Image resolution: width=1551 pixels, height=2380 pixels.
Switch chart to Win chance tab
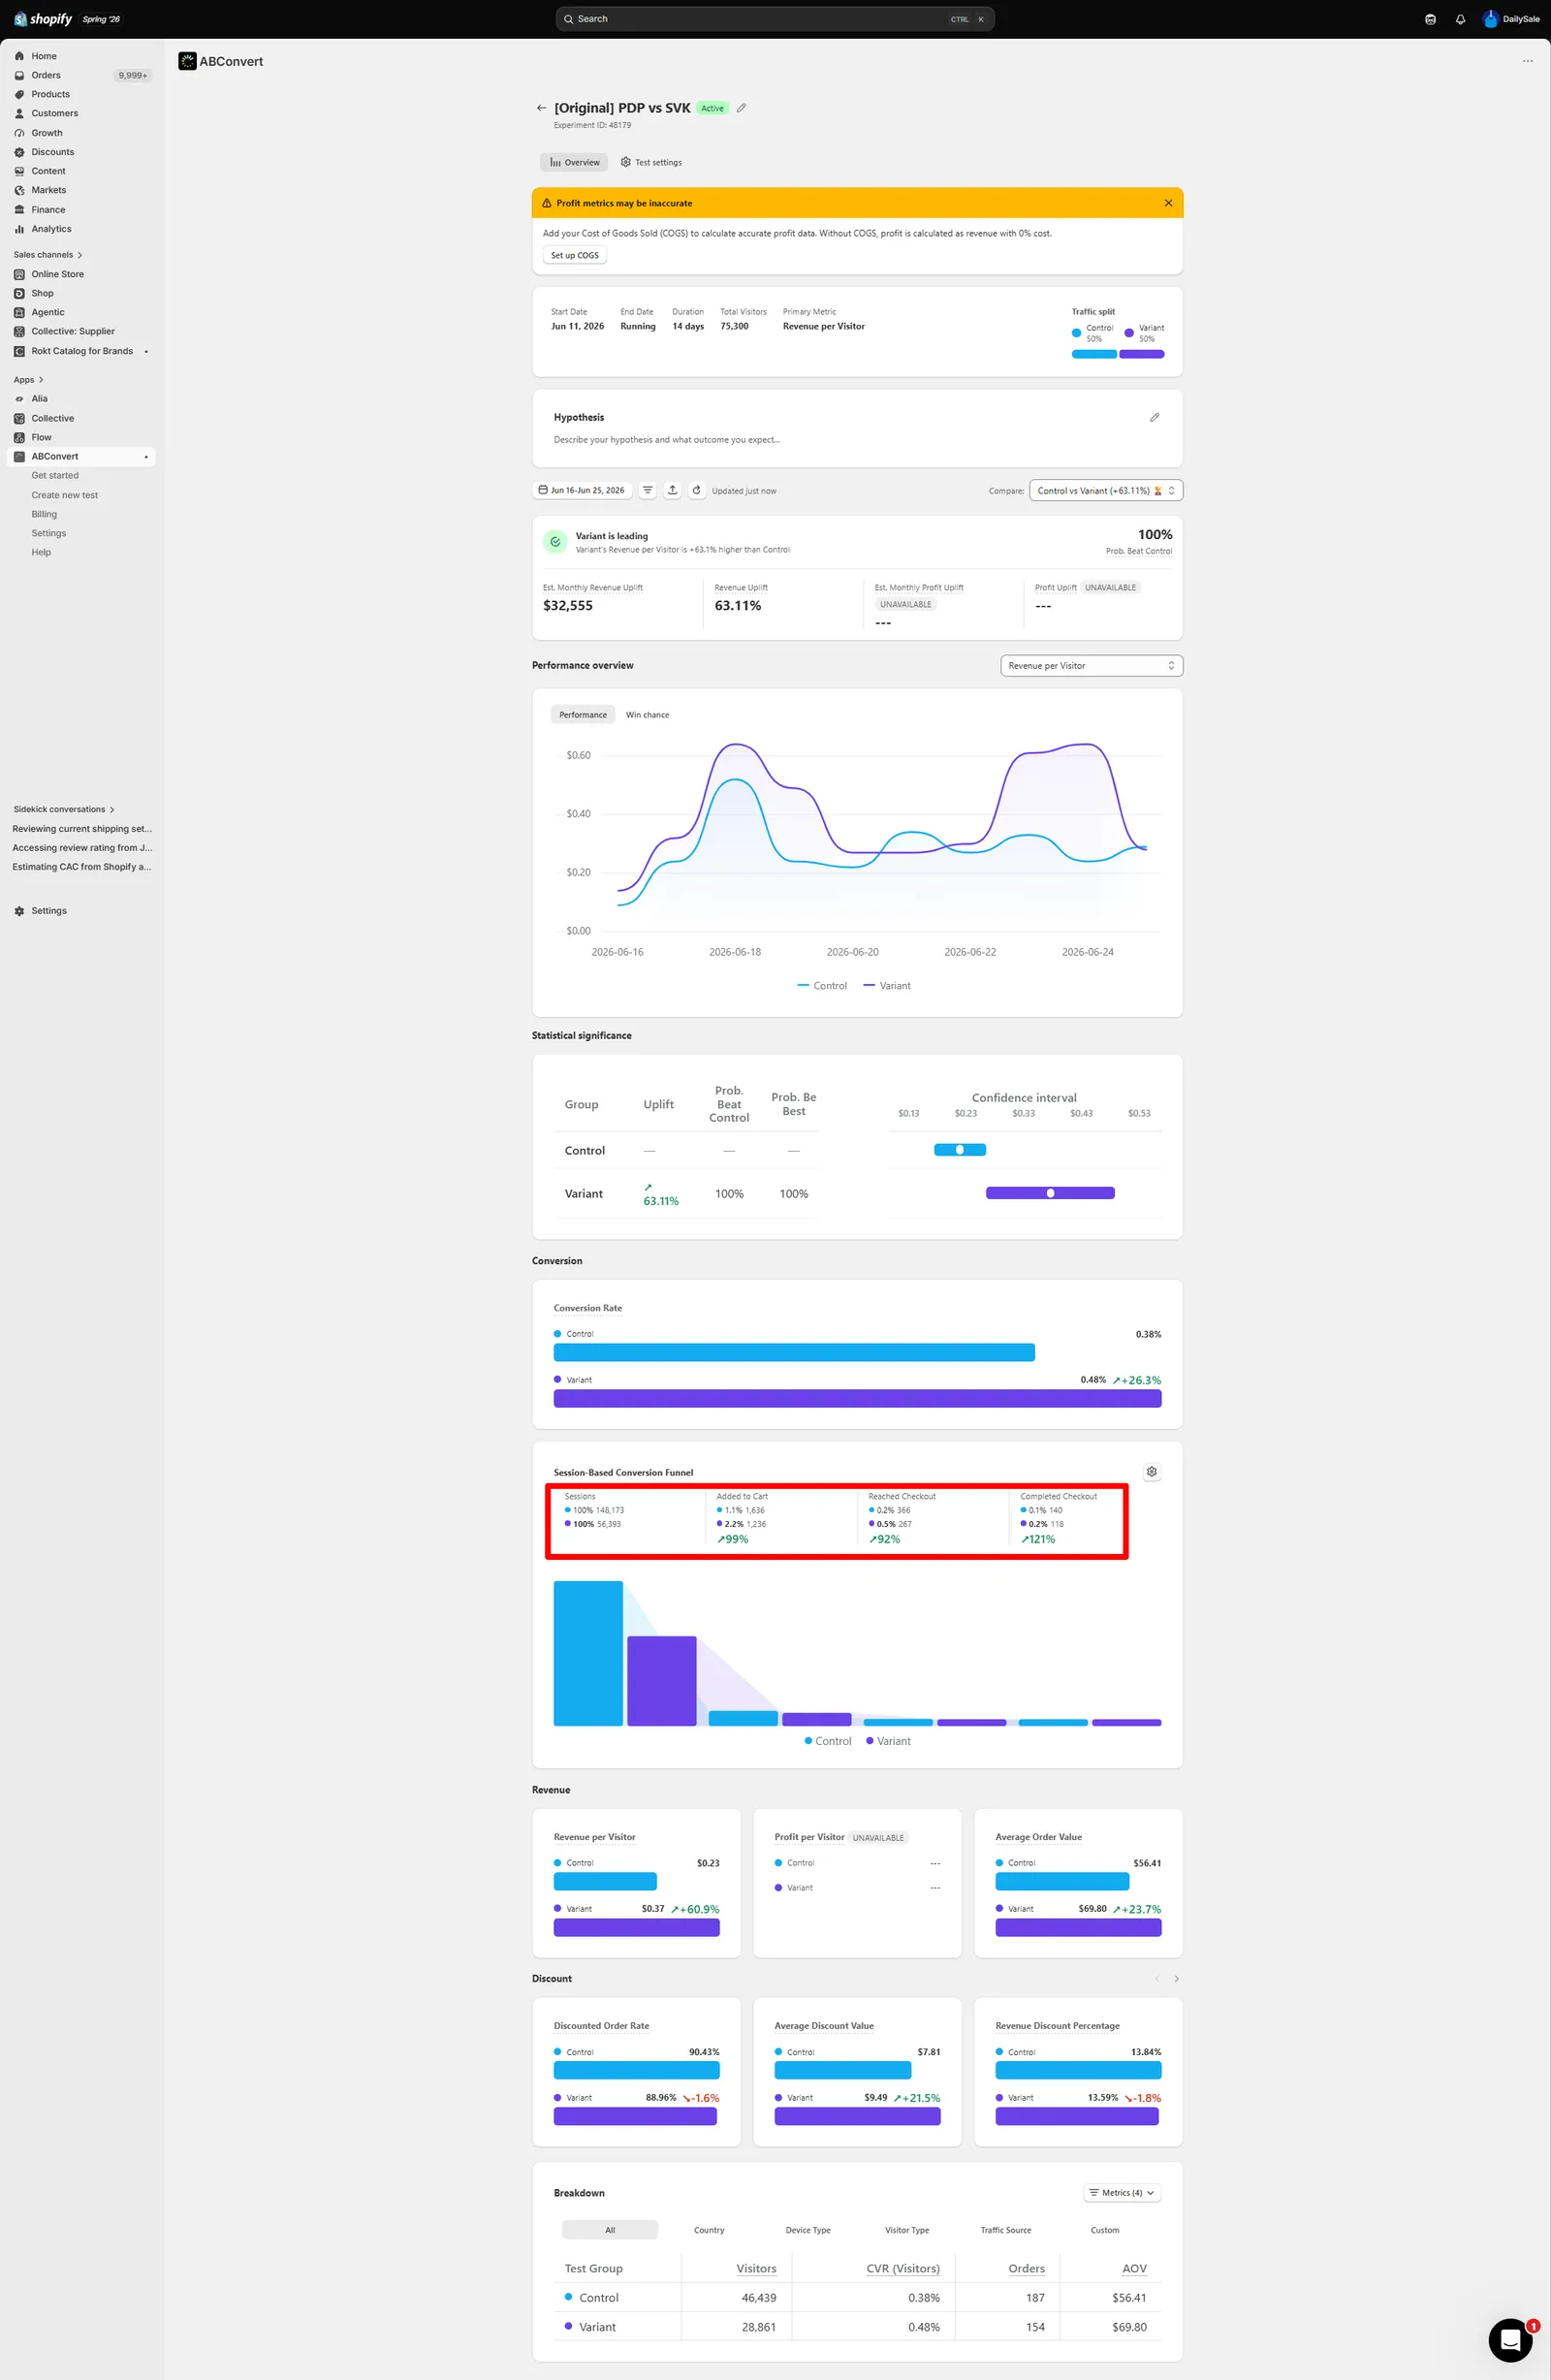[647, 715]
